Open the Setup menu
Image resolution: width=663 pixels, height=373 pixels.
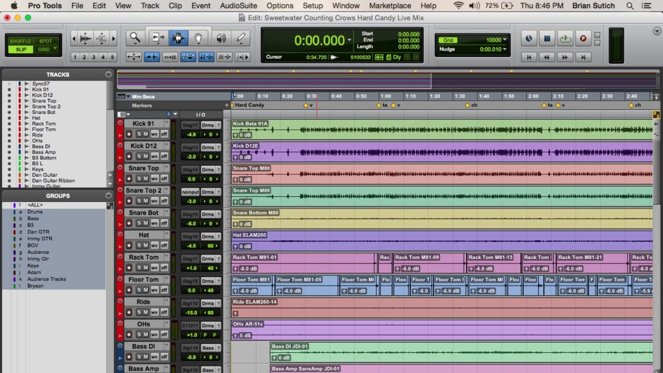tap(313, 6)
